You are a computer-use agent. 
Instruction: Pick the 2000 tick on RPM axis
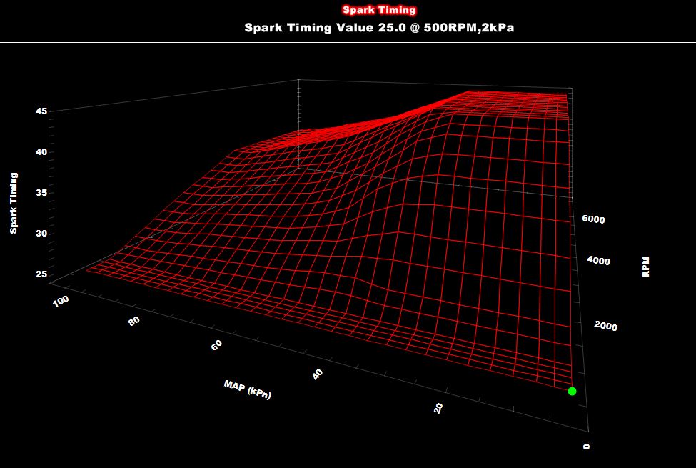click(605, 327)
